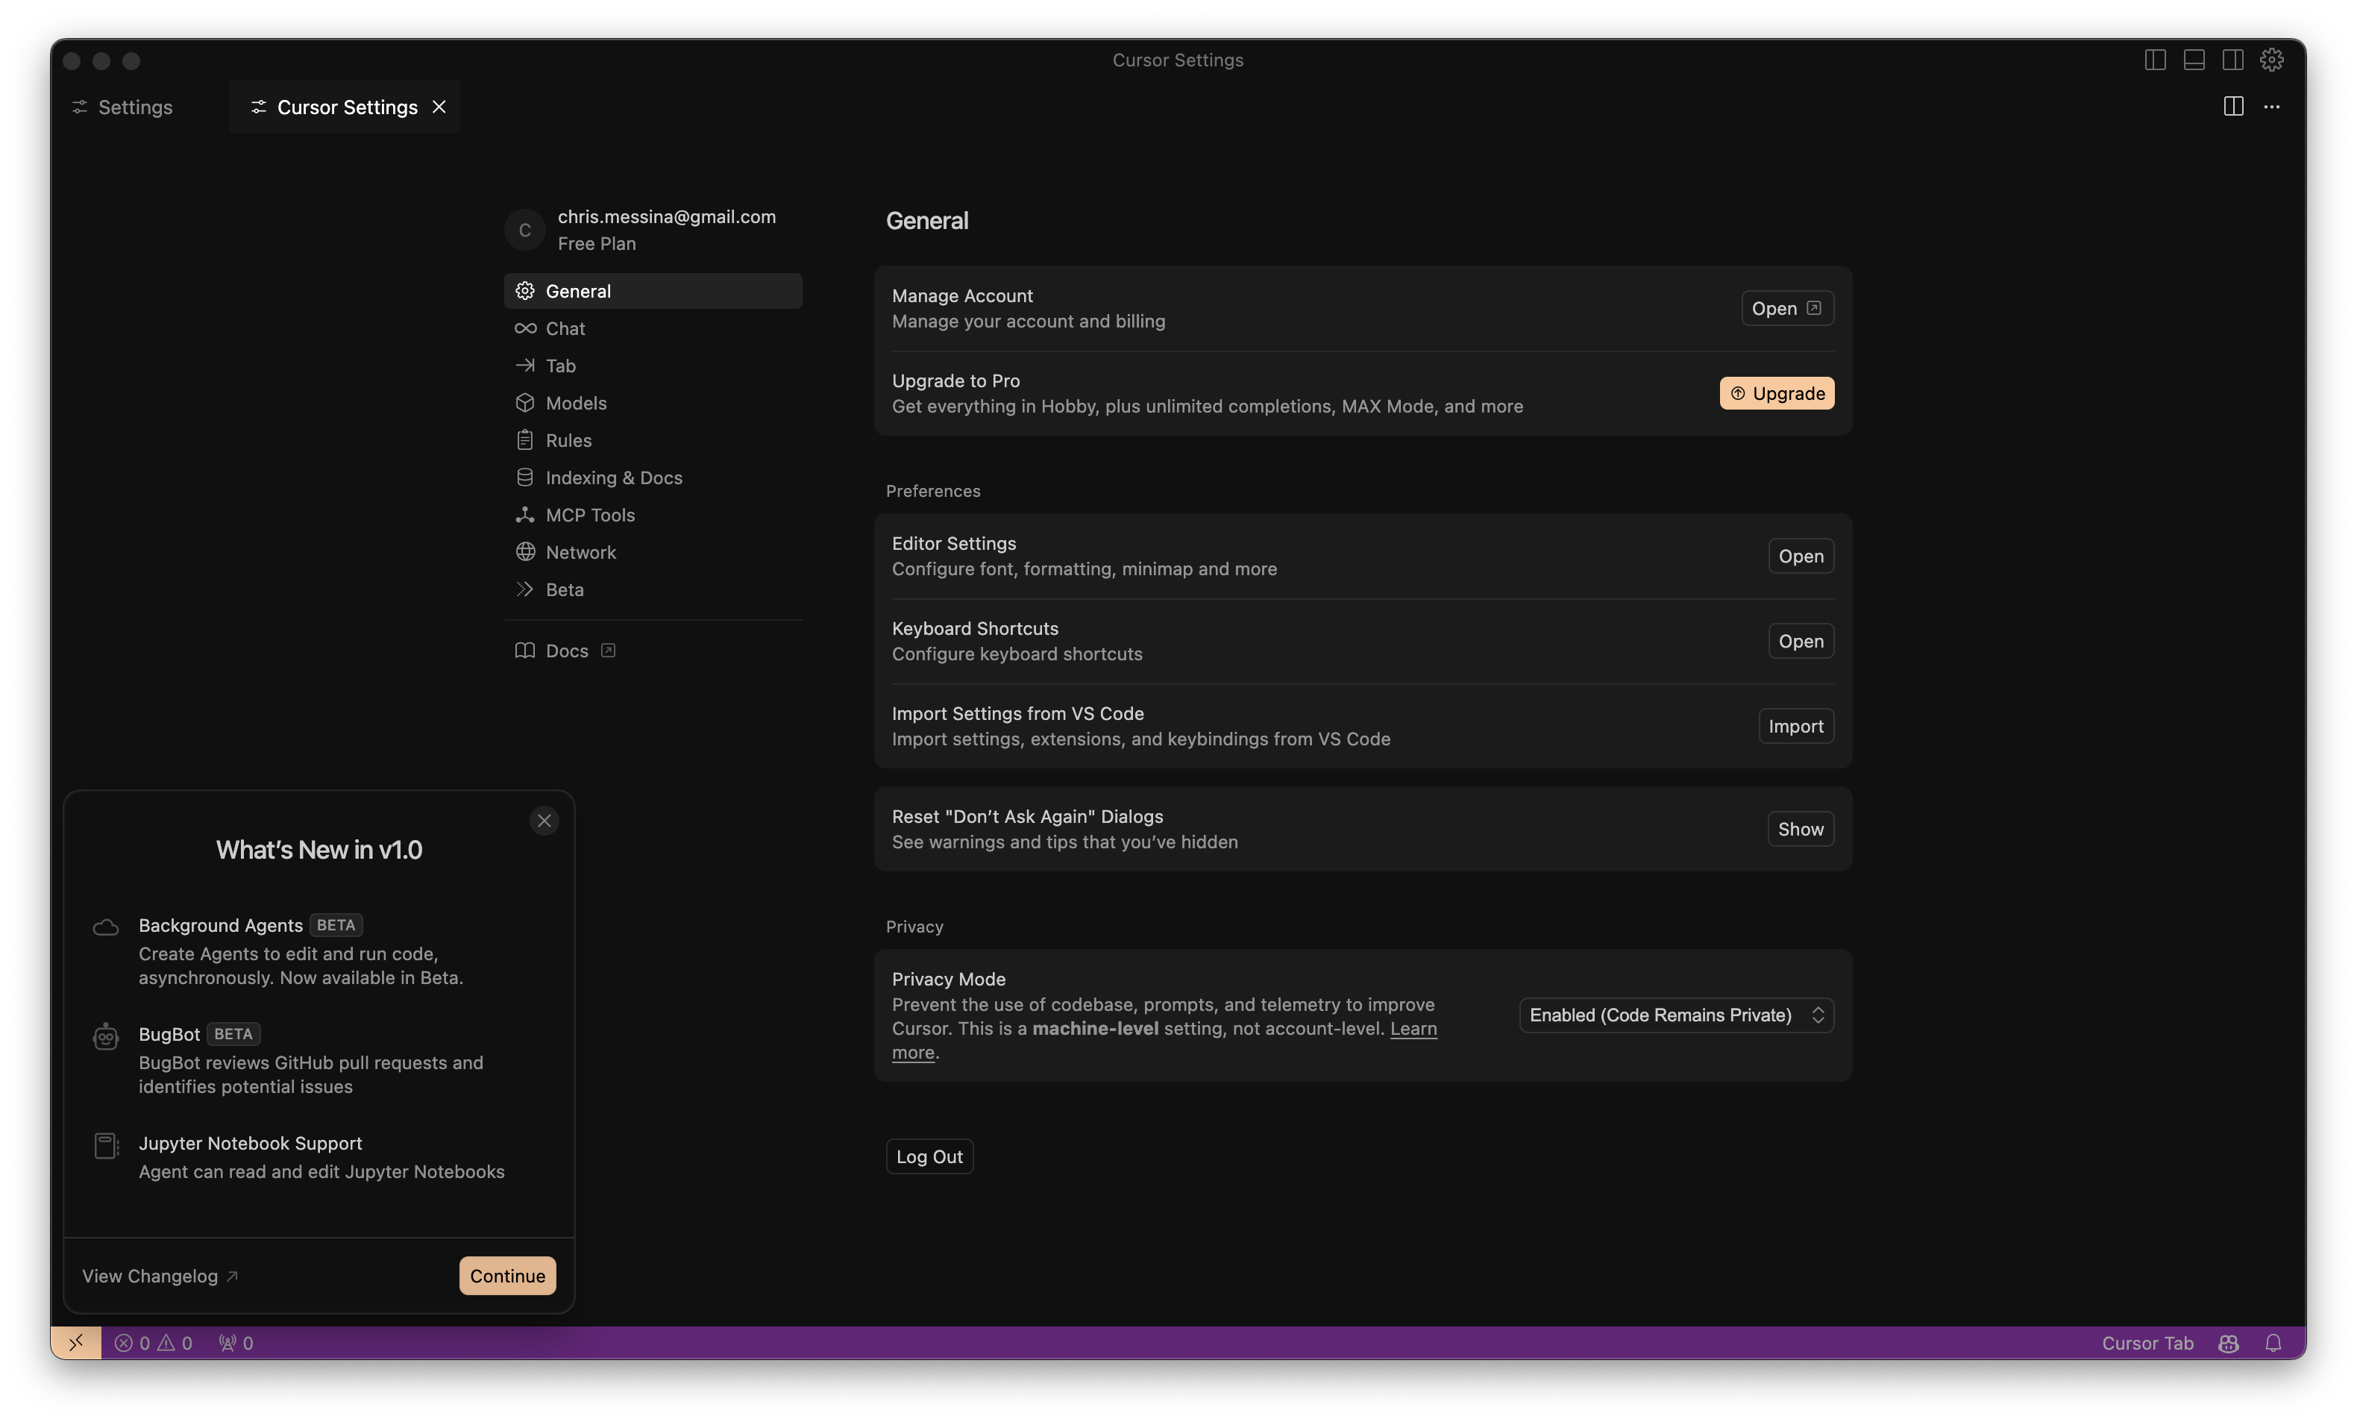Click Import for VS Code settings
This screenshot has width=2357, height=1422.
tap(1795, 727)
